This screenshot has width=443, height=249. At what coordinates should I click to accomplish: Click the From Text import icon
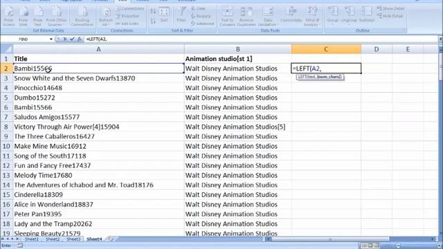point(38,17)
